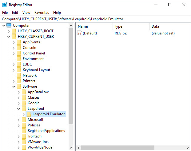The width and height of the screenshot is (191, 151).
Task: Click the Policies folder icon
Action: tap(24, 125)
